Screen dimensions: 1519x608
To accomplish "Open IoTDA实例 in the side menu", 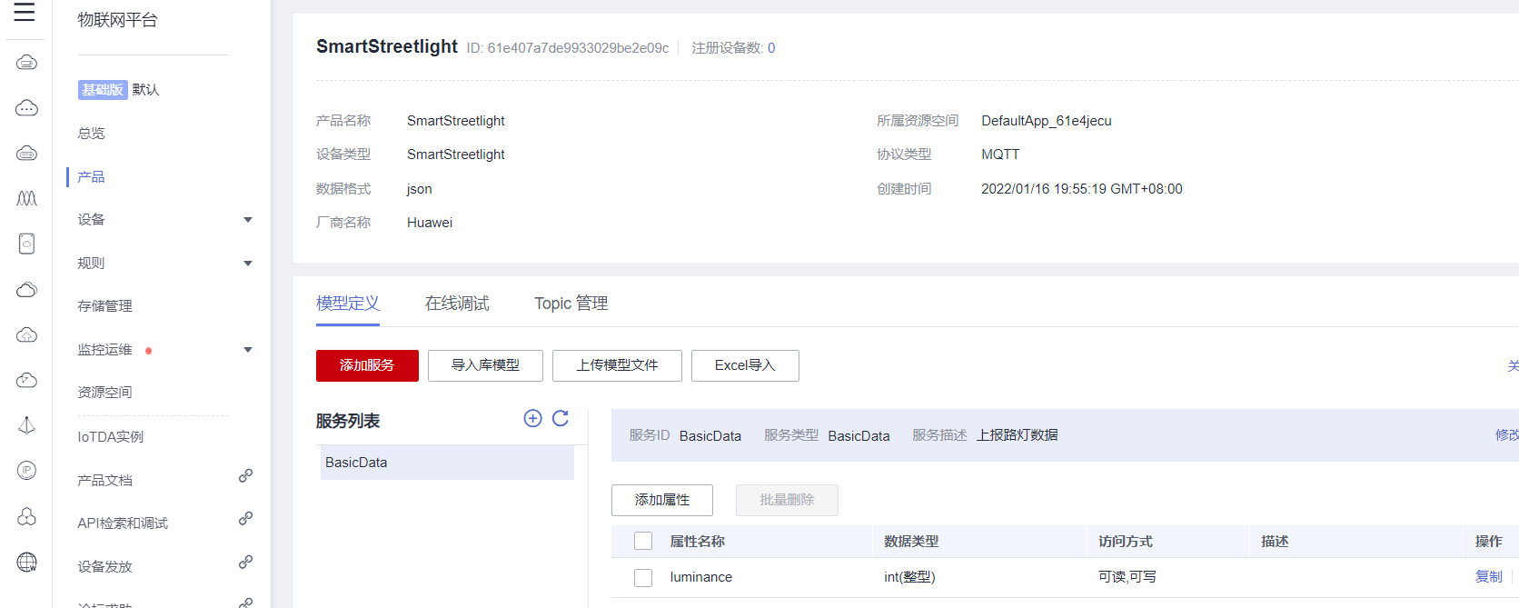I will (111, 437).
